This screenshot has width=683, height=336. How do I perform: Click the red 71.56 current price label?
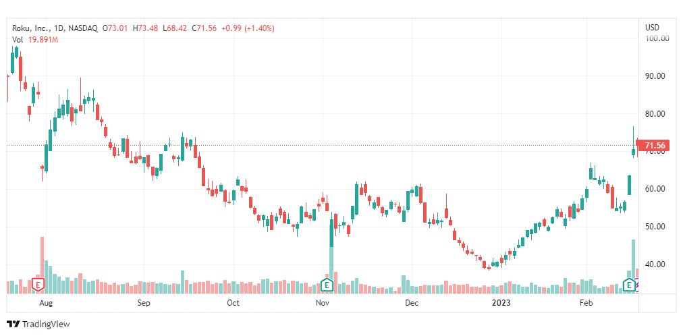(652, 145)
